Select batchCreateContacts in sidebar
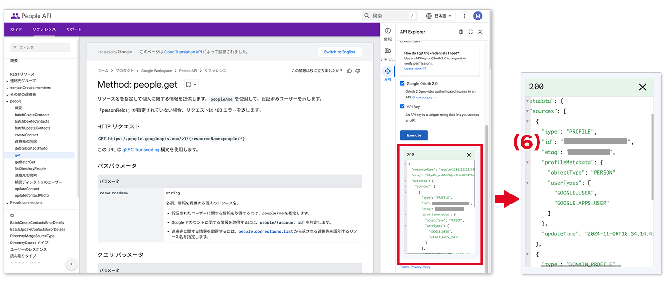This screenshot has width=666, height=282. pos(32,115)
